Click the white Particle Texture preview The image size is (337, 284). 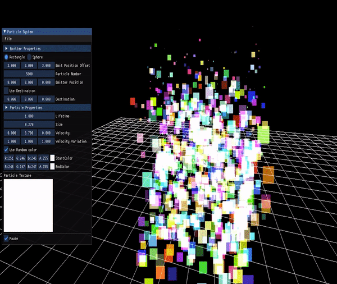28,205
